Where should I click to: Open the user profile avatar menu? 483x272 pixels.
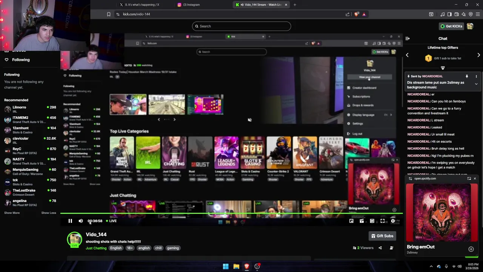[470, 26]
